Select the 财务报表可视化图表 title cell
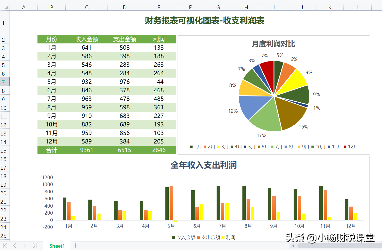This screenshot has width=382, height=250. (204, 21)
